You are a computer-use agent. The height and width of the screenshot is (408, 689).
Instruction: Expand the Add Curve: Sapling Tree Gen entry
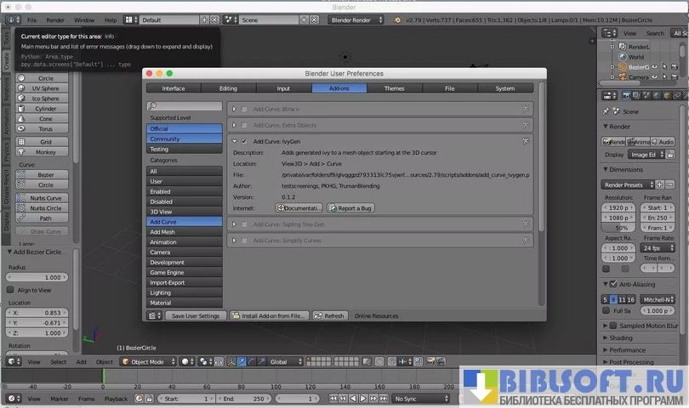click(234, 224)
